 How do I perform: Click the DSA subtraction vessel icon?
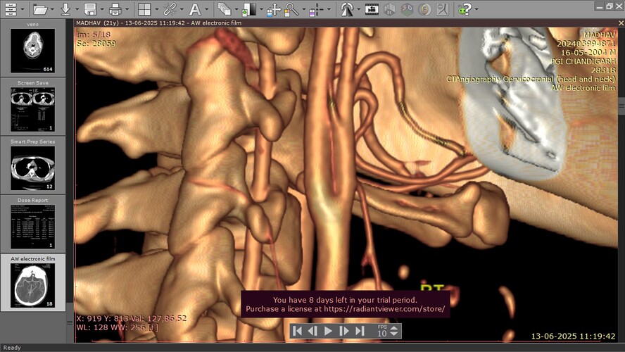coord(442,8)
